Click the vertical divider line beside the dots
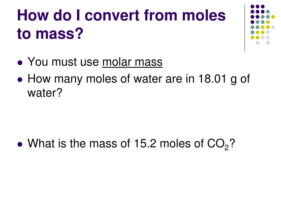The image size is (281, 211). coord(245,28)
